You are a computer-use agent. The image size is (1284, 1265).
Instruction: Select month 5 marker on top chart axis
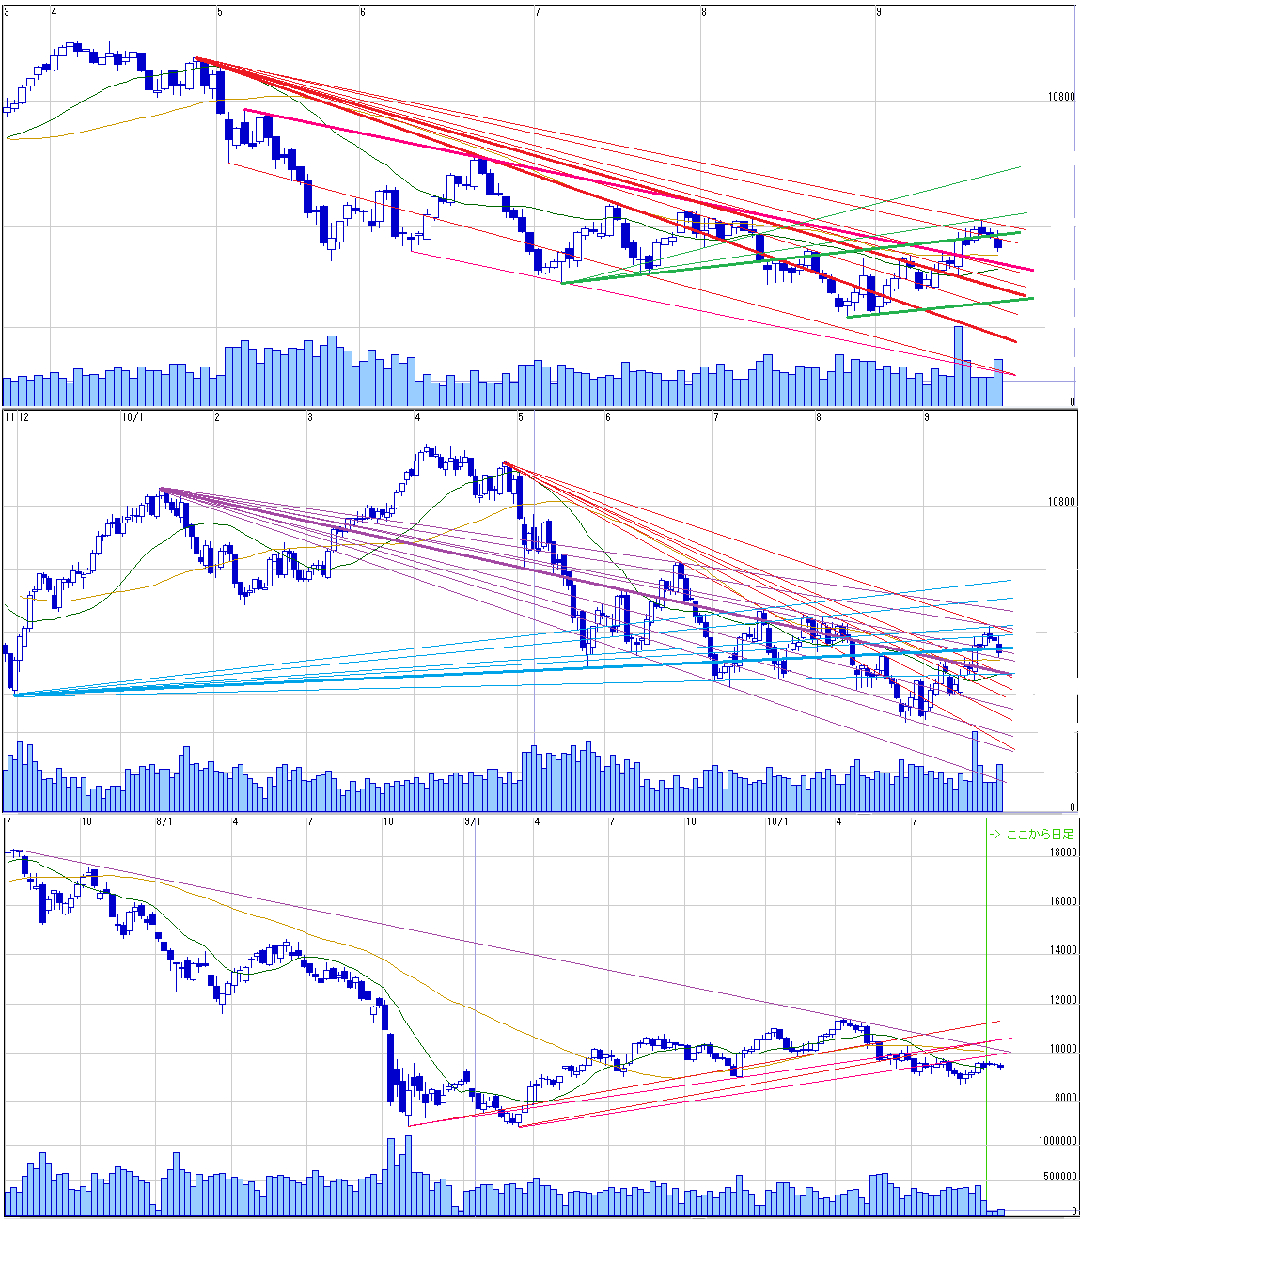220,12
